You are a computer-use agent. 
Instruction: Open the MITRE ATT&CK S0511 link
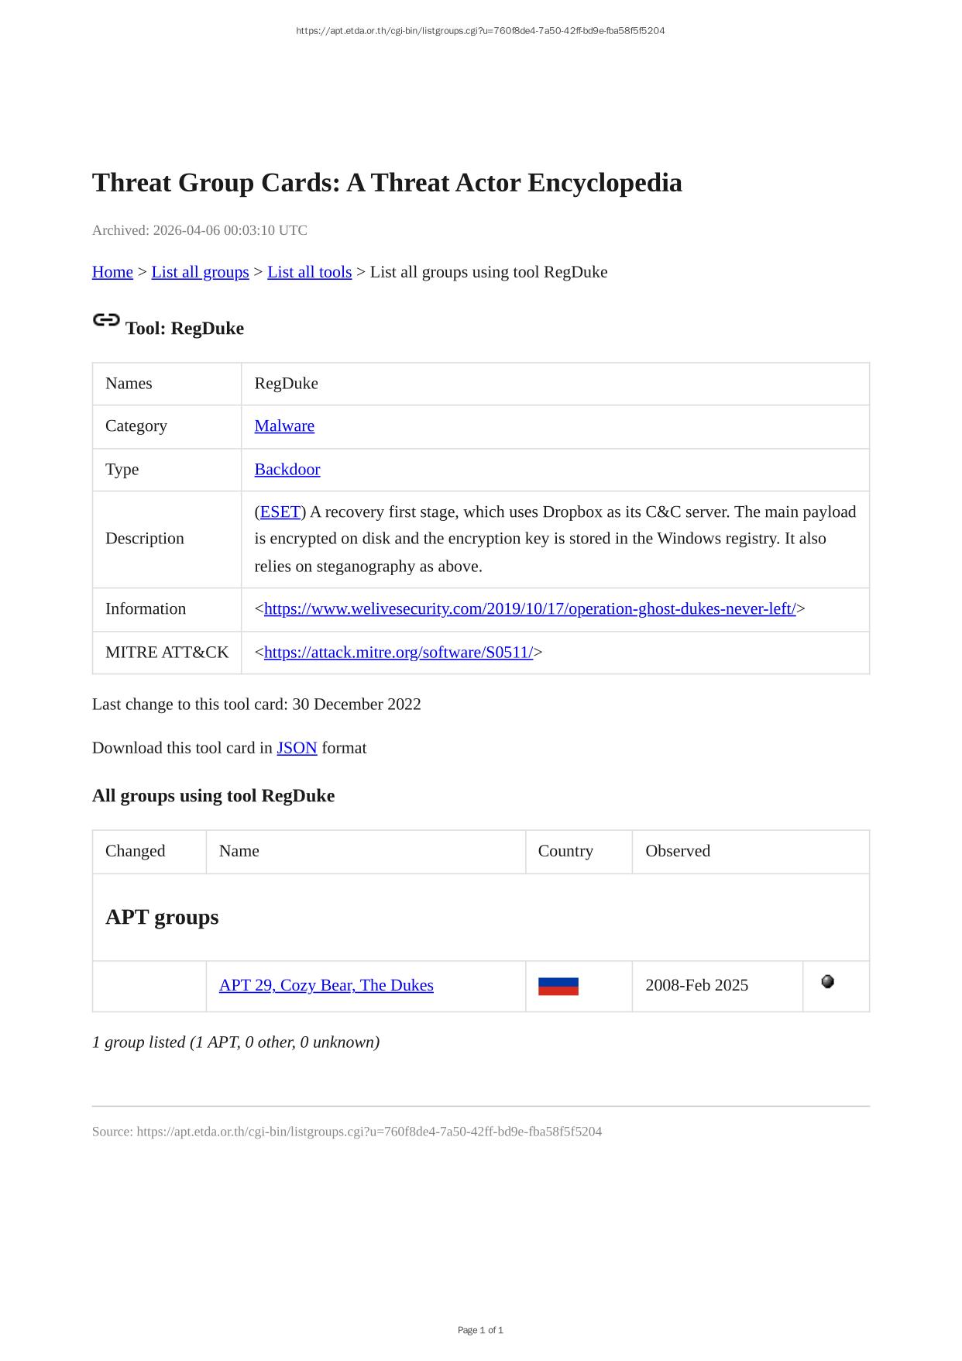398,653
